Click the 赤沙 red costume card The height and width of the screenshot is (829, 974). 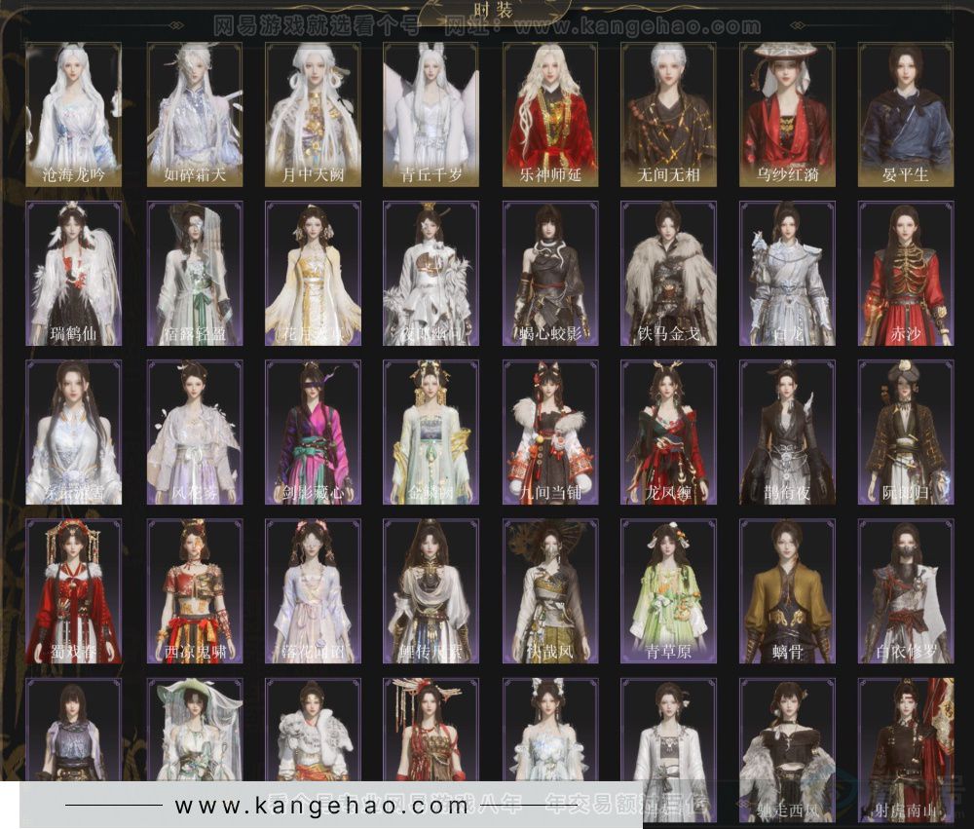click(905, 274)
